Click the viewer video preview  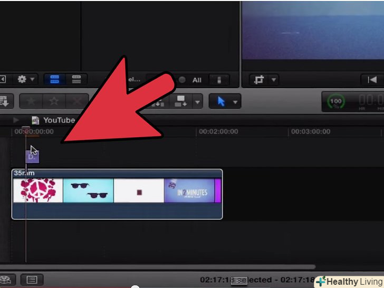(x=313, y=30)
